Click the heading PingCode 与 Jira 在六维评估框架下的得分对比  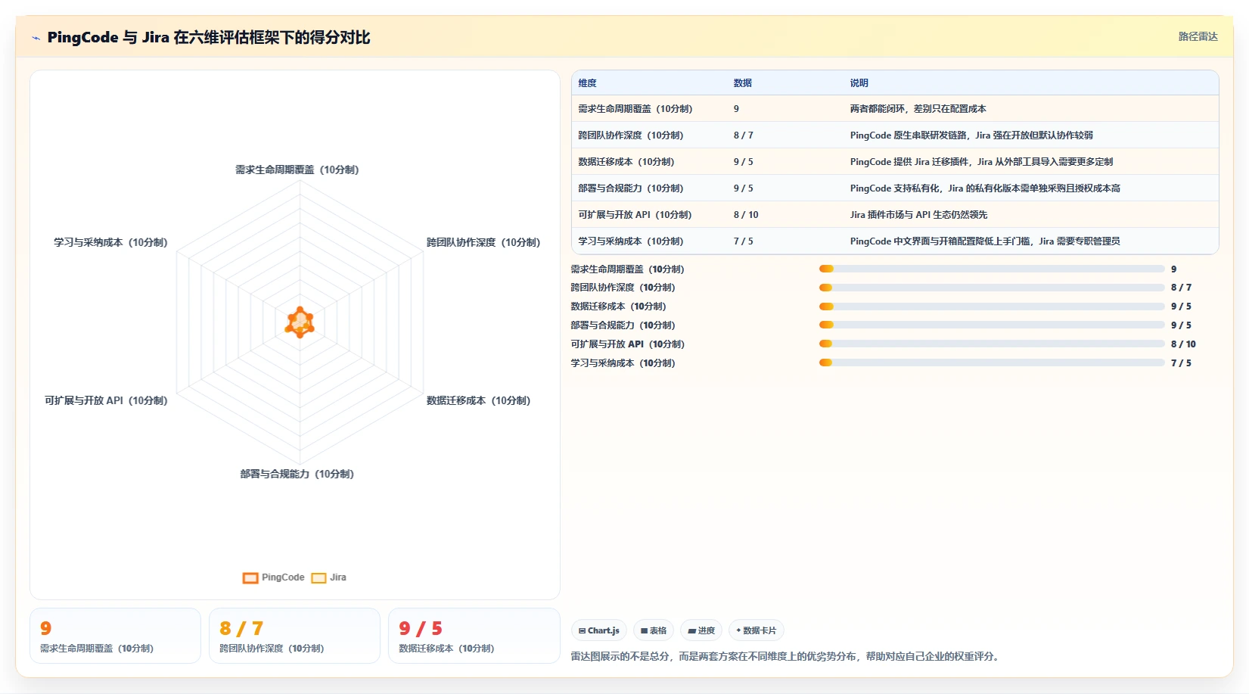tap(209, 37)
